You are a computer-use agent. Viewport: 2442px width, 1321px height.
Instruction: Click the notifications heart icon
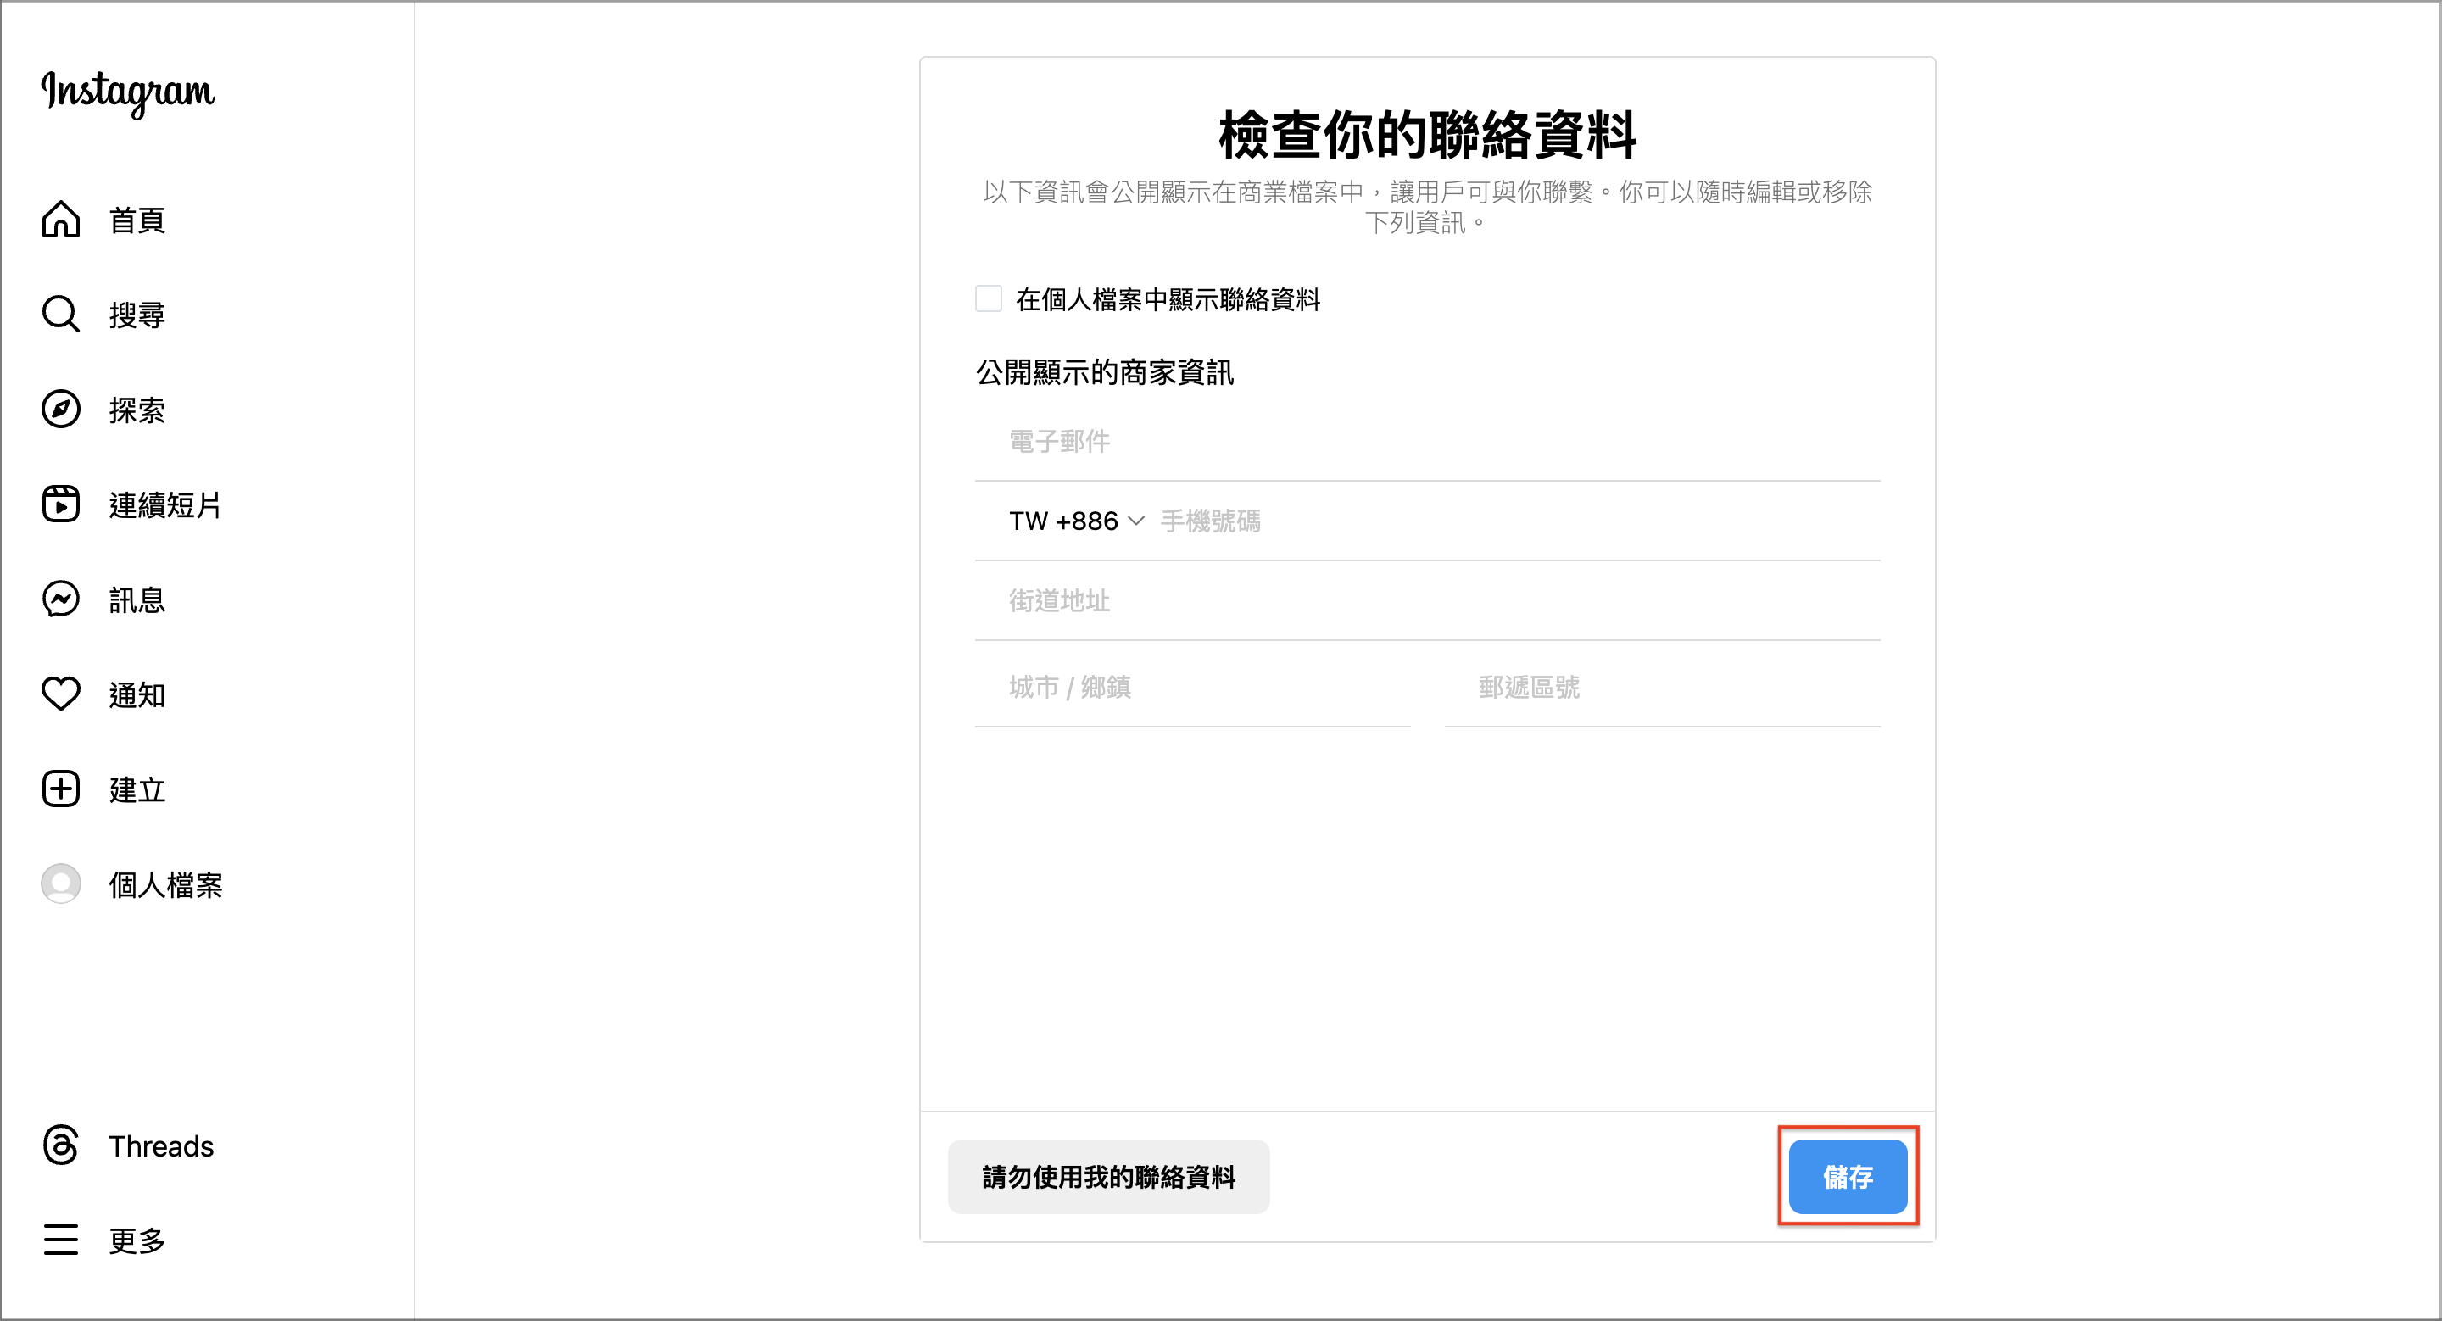(61, 694)
